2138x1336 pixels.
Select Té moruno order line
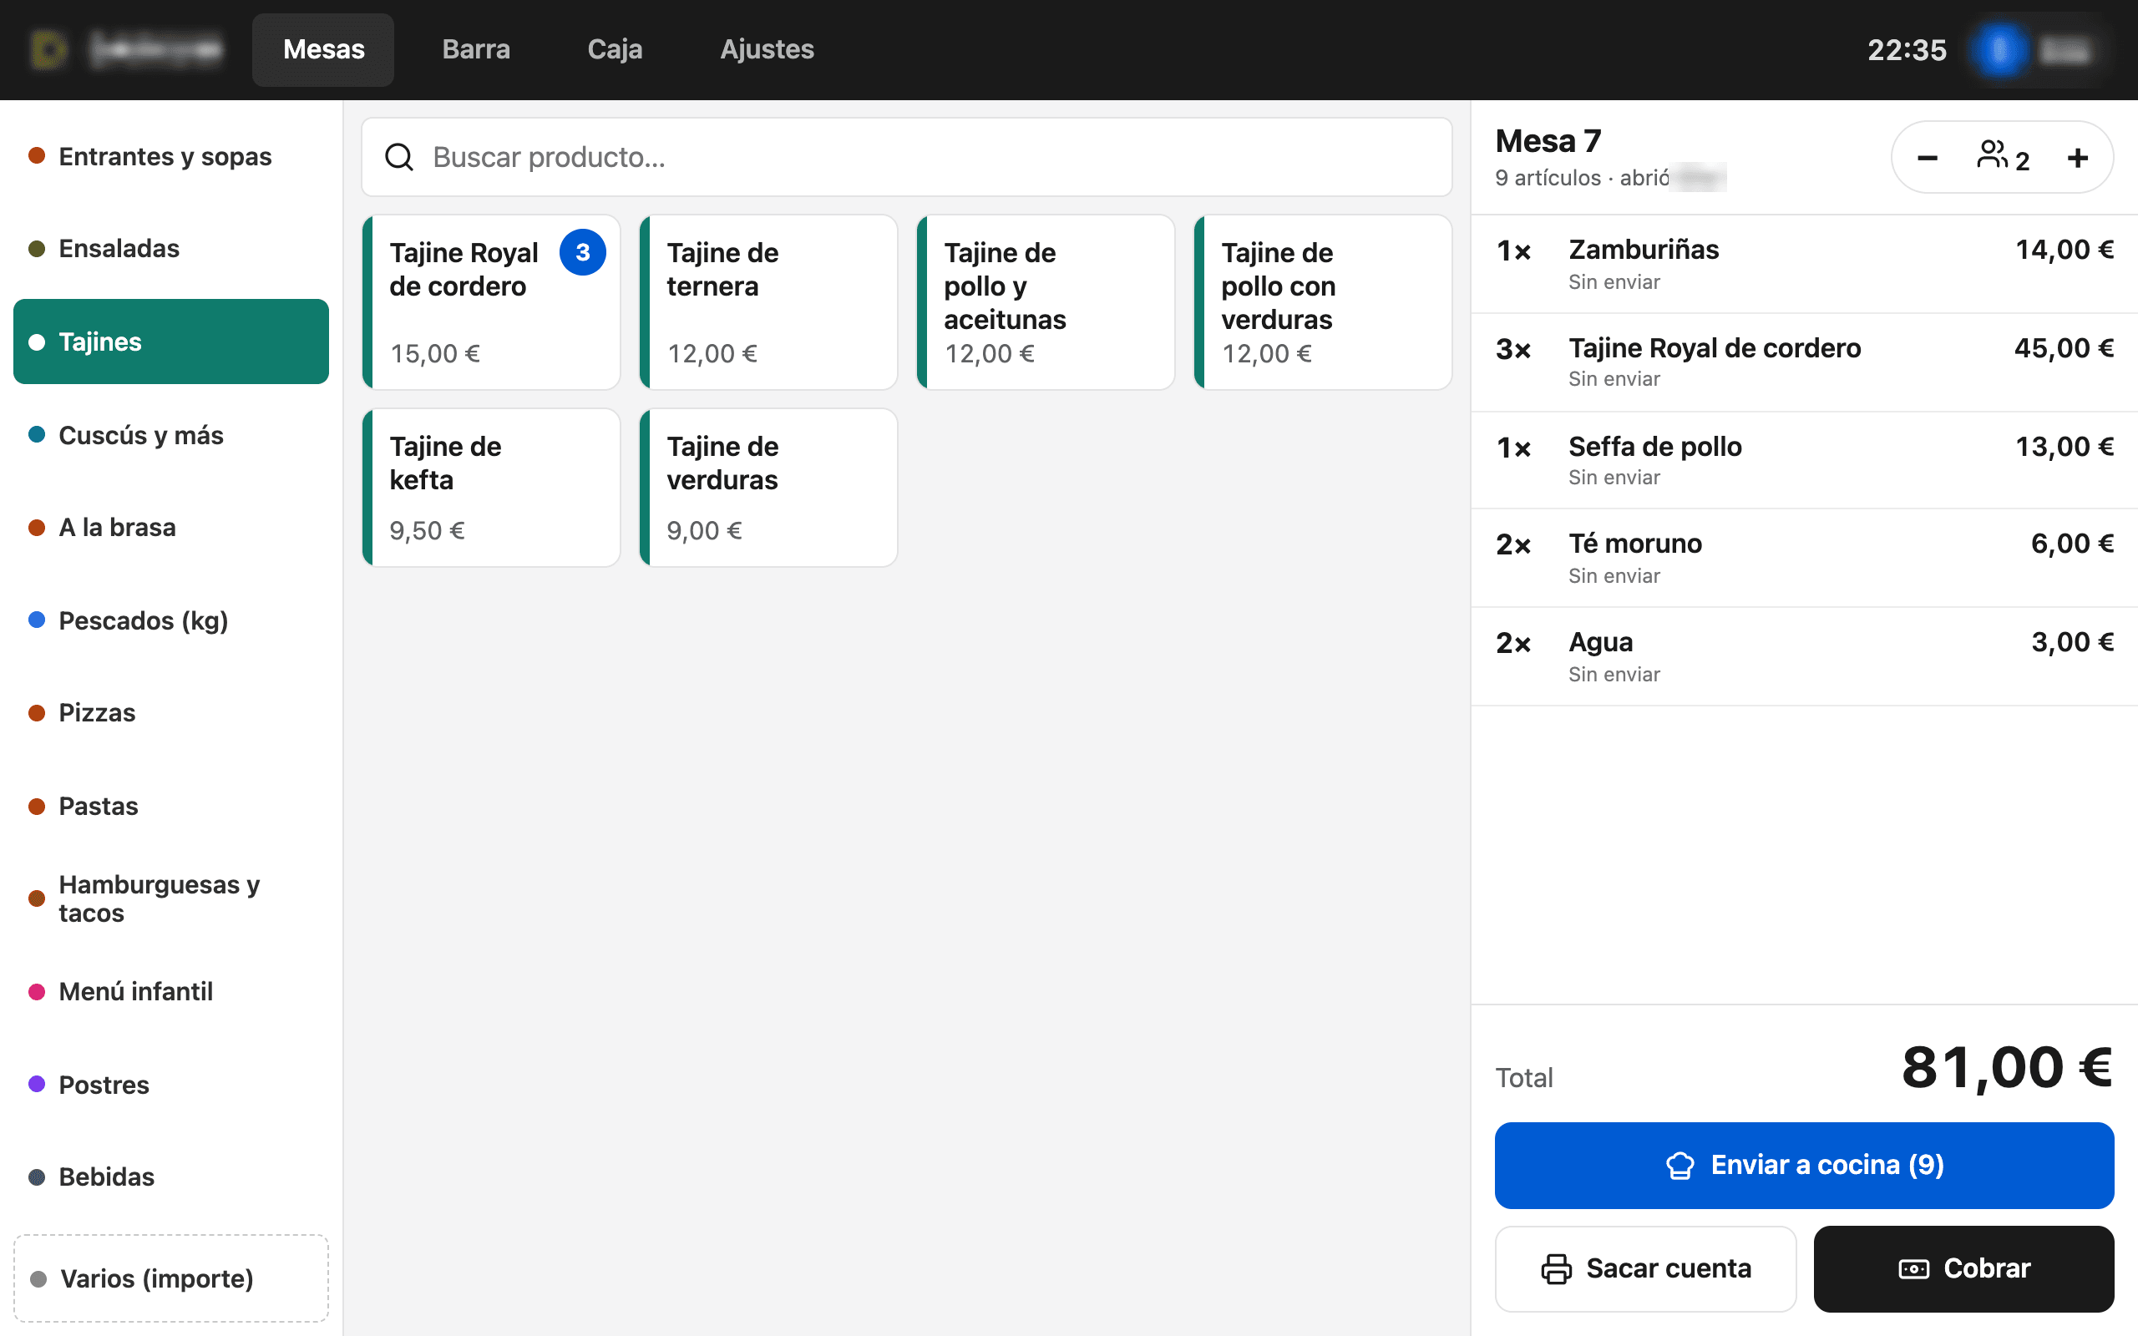point(1804,559)
